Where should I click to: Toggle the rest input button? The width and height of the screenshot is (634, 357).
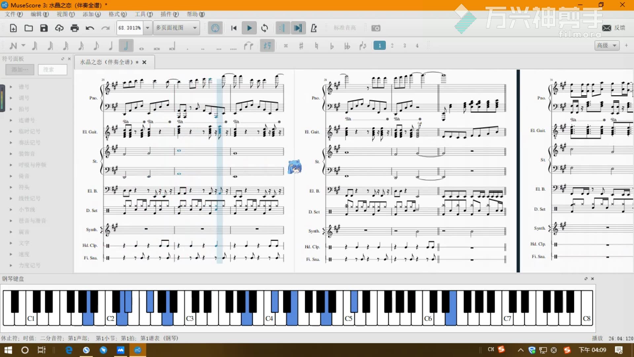click(x=267, y=46)
